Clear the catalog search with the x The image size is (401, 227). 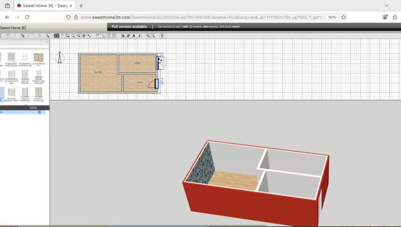pos(47,42)
